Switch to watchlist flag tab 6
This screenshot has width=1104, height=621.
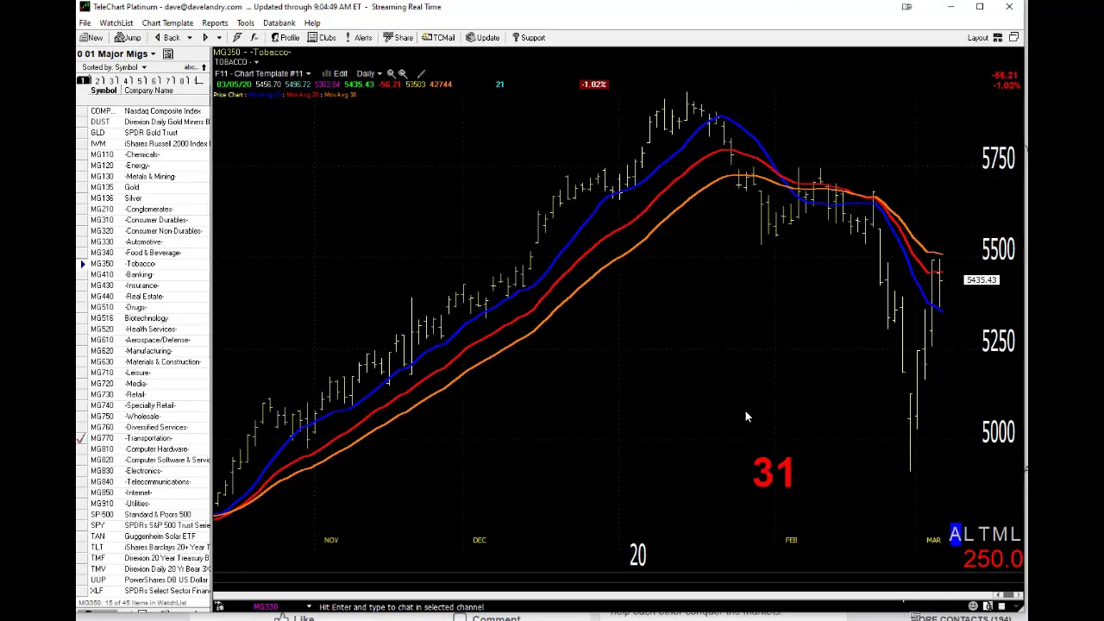click(155, 80)
